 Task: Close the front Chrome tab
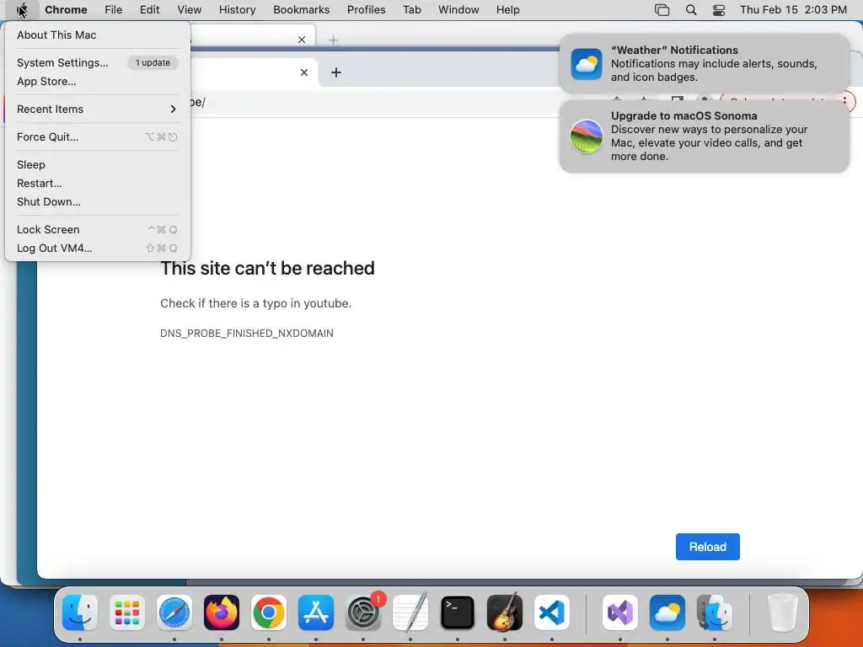[303, 72]
